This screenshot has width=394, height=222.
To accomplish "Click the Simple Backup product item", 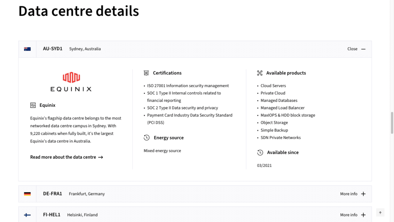I will 274,130.
